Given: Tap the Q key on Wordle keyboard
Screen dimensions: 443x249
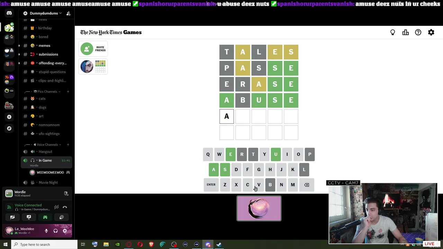Looking at the screenshot, I should tap(208, 154).
